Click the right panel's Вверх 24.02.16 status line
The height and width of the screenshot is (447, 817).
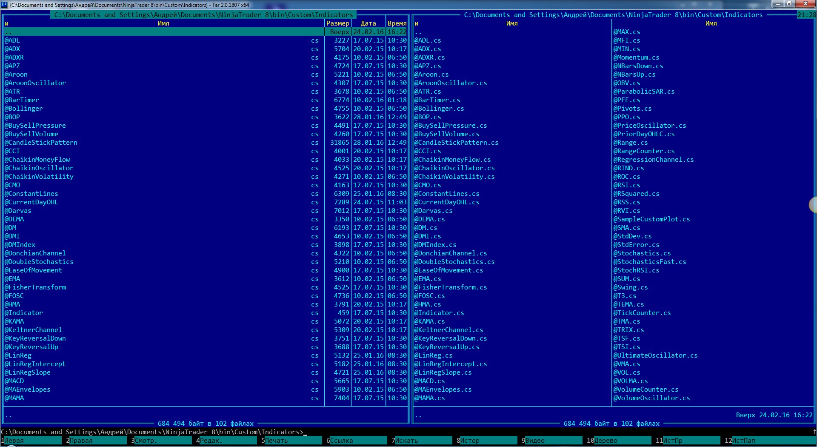[x=774, y=415]
